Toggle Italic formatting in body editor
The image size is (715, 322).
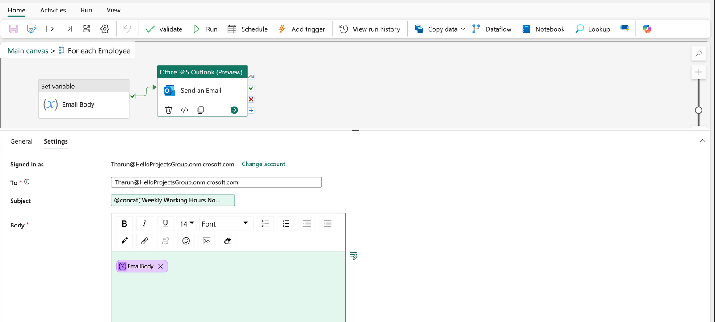pos(145,223)
